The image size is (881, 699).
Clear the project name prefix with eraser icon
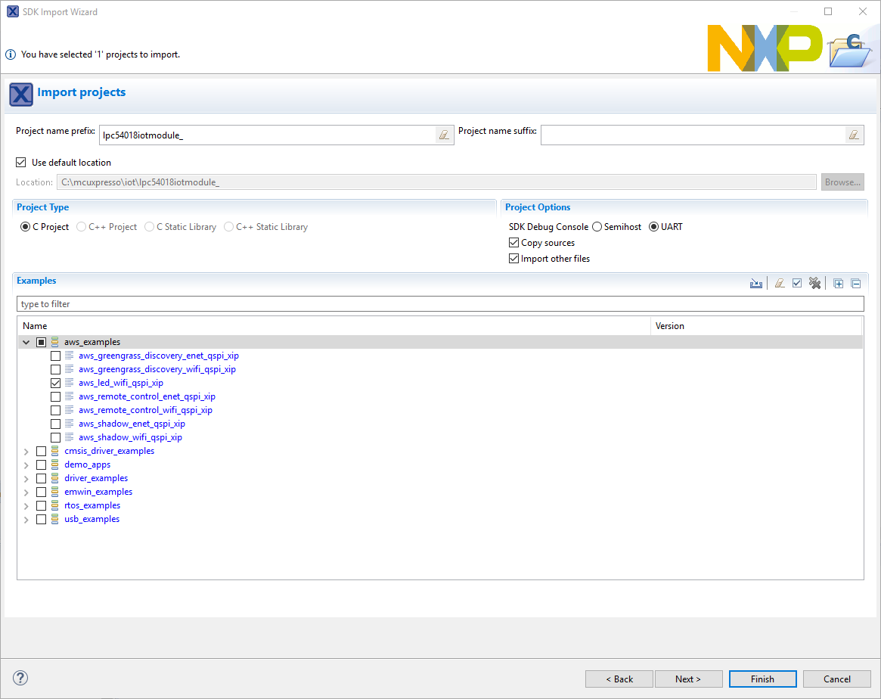444,135
